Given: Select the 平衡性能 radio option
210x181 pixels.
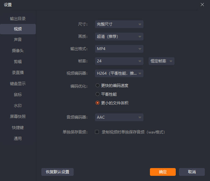Looking at the screenshot, I should tap(98, 94).
